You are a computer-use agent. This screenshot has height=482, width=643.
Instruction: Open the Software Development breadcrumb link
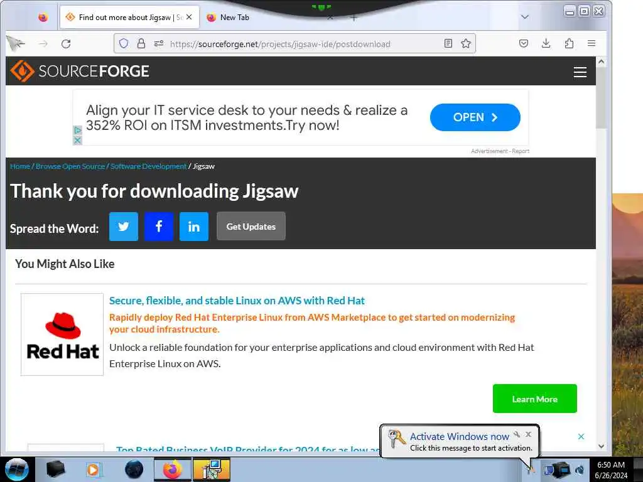click(x=148, y=166)
